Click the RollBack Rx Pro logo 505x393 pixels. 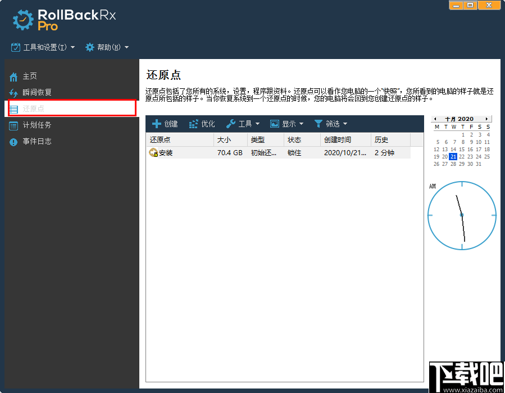62,19
